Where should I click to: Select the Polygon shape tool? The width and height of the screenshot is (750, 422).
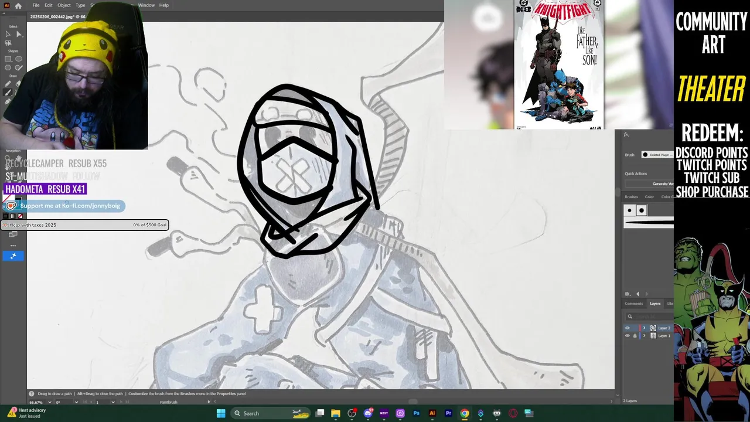tap(8, 68)
